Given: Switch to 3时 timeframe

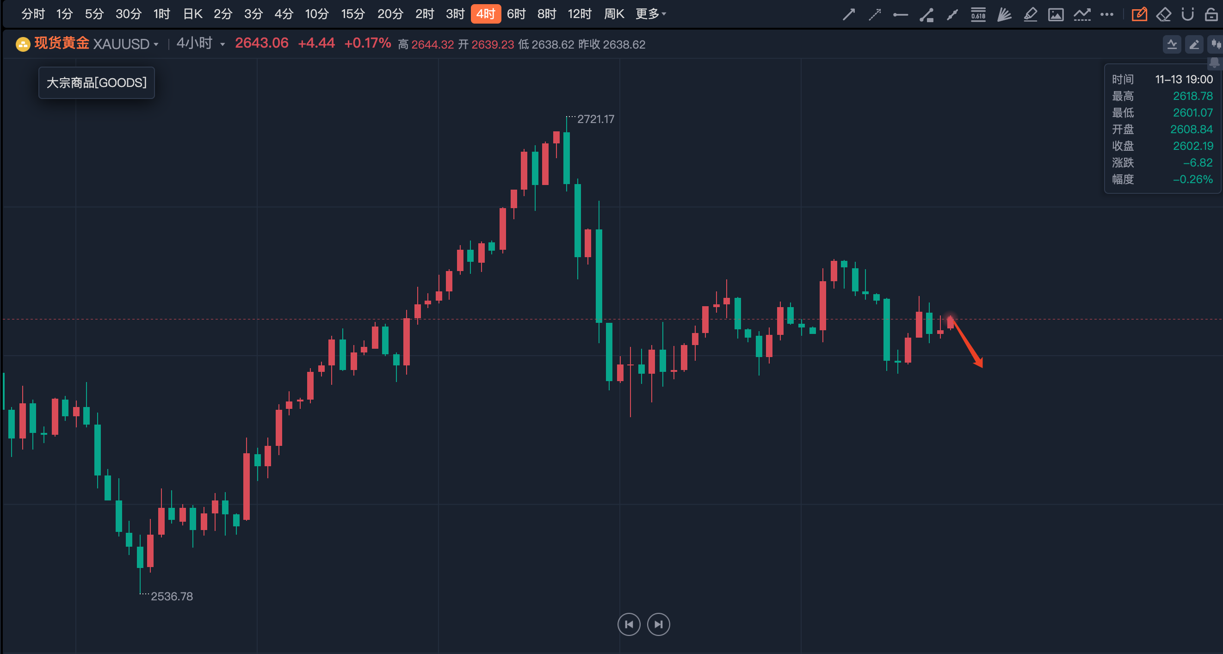Looking at the screenshot, I should click(x=455, y=14).
